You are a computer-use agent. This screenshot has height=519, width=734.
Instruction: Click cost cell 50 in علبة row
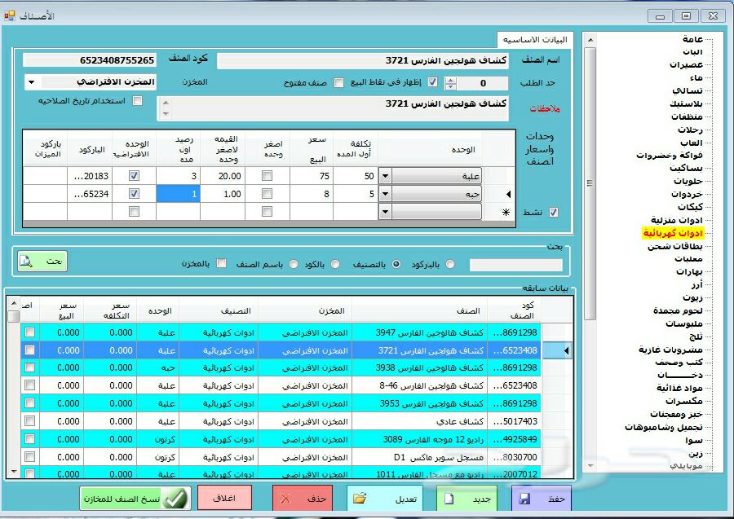[356, 176]
